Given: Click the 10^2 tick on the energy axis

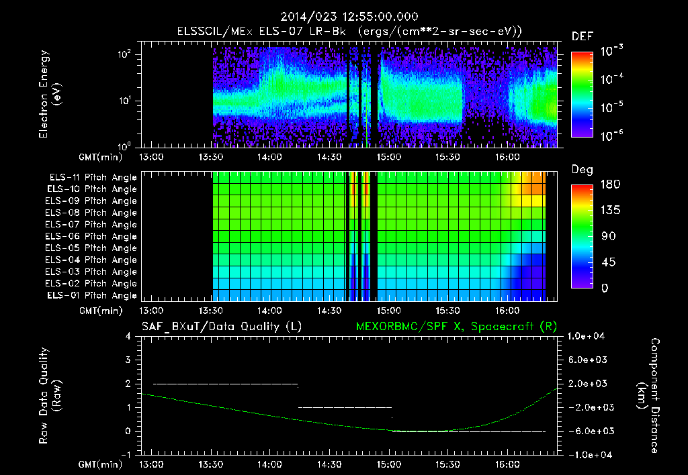Looking at the screenshot, I should pos(124,54).
